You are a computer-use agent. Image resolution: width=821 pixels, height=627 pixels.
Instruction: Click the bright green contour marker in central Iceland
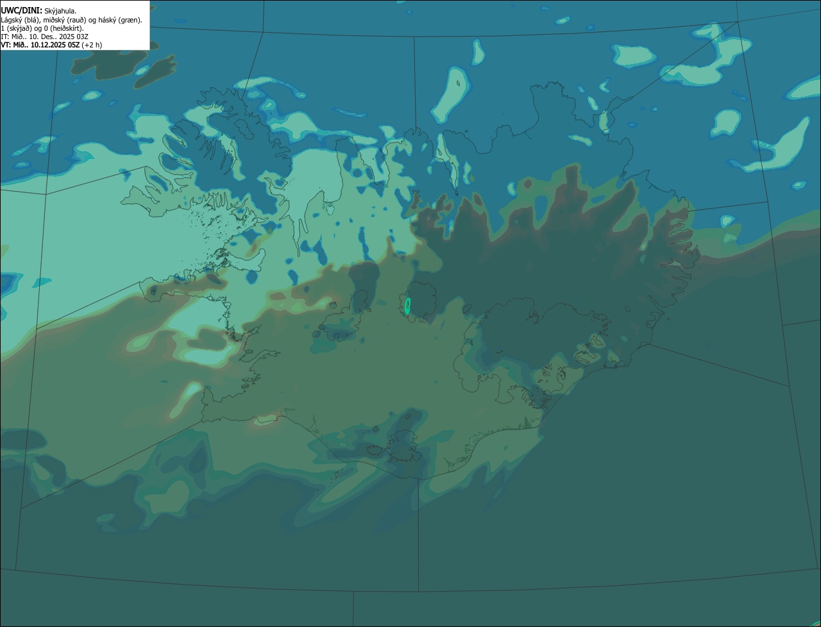407,306
